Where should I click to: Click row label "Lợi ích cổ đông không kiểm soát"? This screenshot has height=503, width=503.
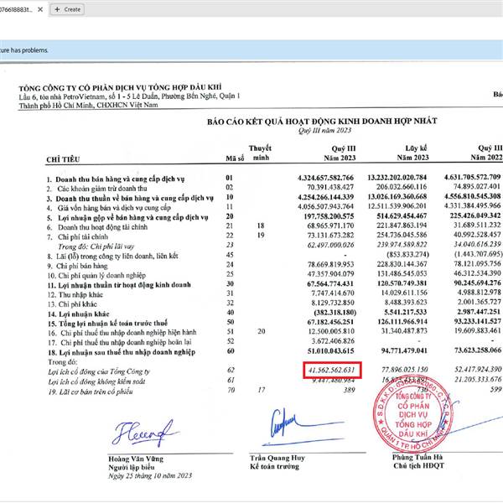point(96,381)
